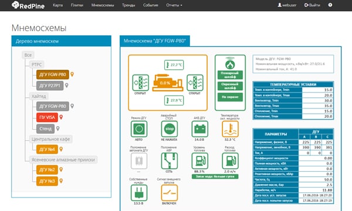The width and height of the screenshot is (352, 211).
Task: Click the Выйти logout link
Action: click(312, 5)
